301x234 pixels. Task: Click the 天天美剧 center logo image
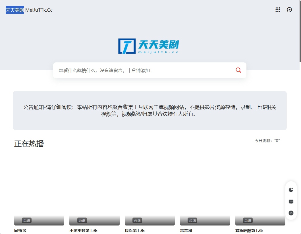pos(148,46)
